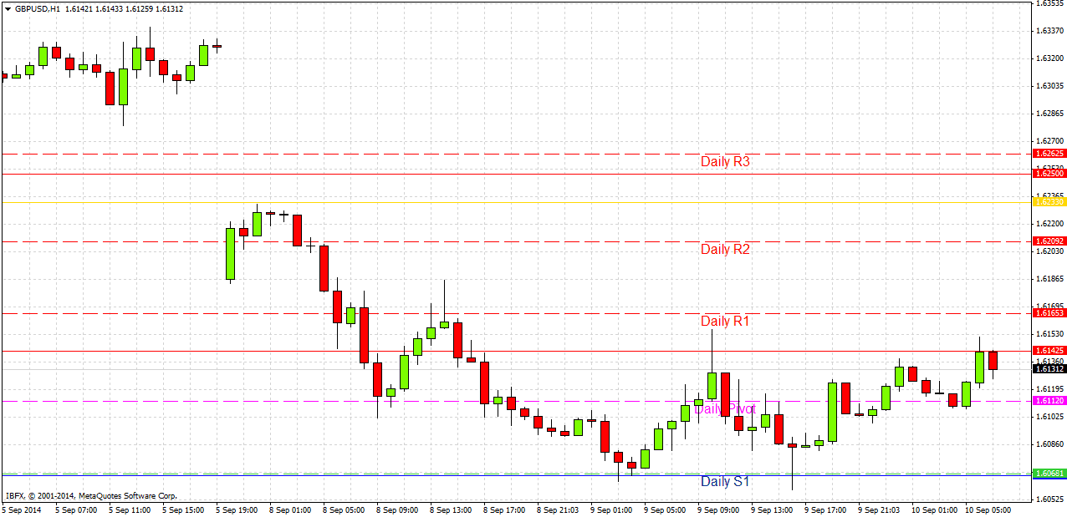Image resolution: width=1067 pixels, height=517 pixels.
Task: Click the Daily Pivot label on the chart
Action: [x=726, y=408]
